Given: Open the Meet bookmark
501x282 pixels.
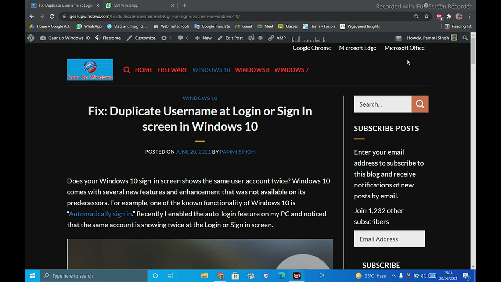Looking at the screenshot, I should [265, 26].
